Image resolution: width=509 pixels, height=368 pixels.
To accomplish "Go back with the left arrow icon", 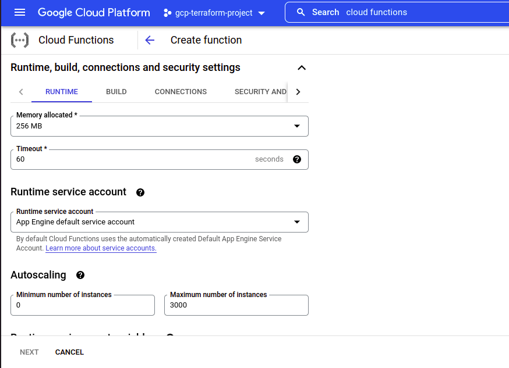I will pyautogui.click(x=150, y=40).
